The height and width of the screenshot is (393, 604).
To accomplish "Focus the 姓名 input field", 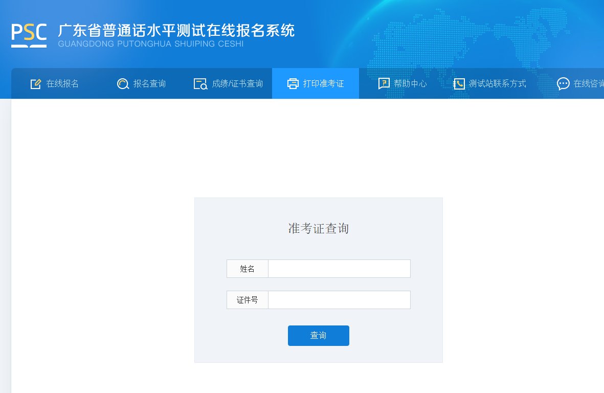I will 339,269.
